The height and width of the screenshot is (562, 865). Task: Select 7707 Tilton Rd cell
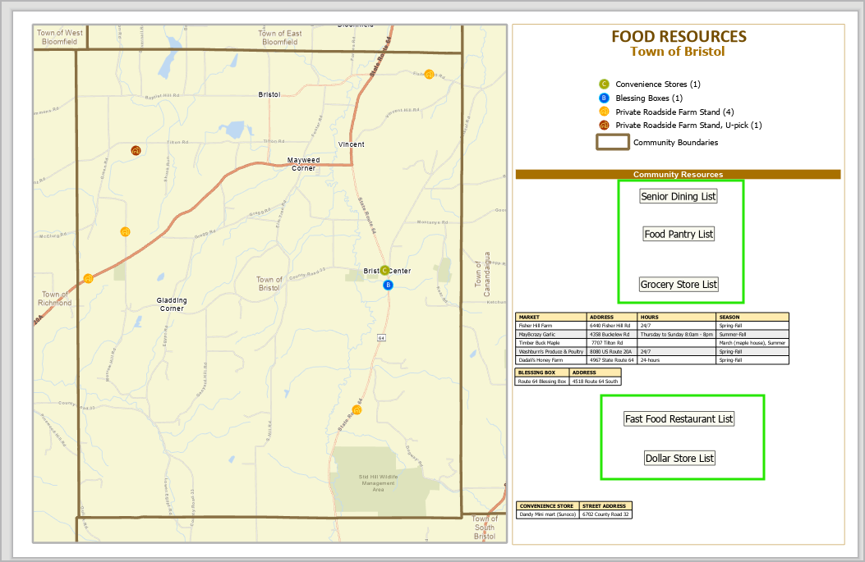[x=612, y=343]
